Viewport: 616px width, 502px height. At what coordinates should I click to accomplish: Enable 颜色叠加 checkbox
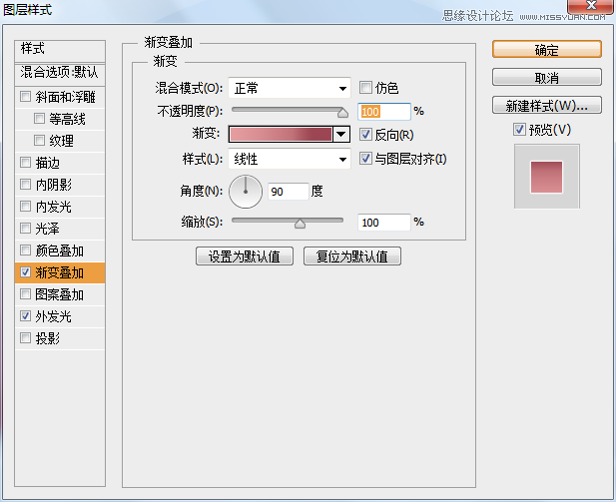click(x=25, y=251)
